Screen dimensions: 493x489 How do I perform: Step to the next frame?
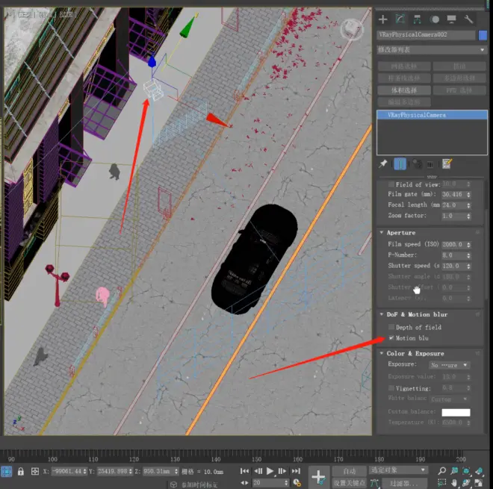tap(282, 471)
